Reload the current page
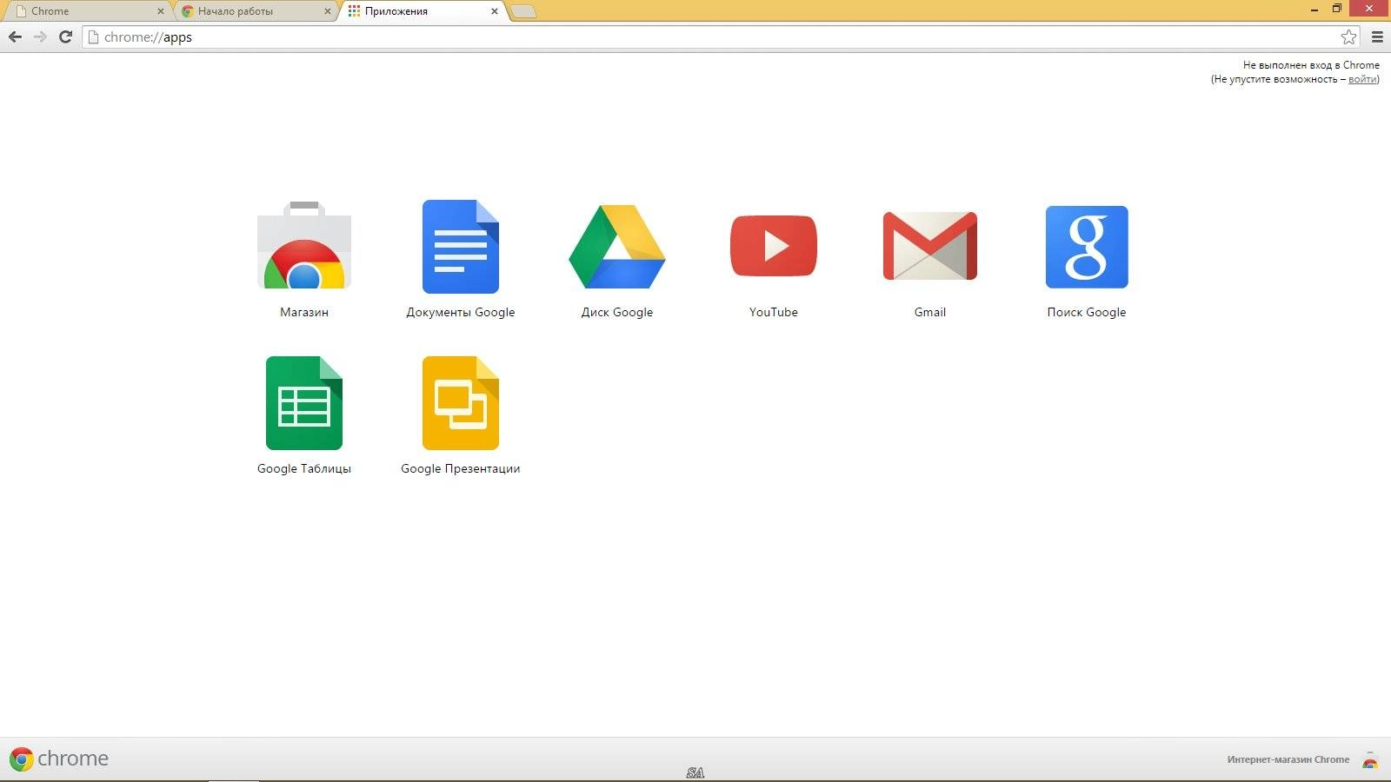This screenshot has height=782, width=1391. [65, 36]
